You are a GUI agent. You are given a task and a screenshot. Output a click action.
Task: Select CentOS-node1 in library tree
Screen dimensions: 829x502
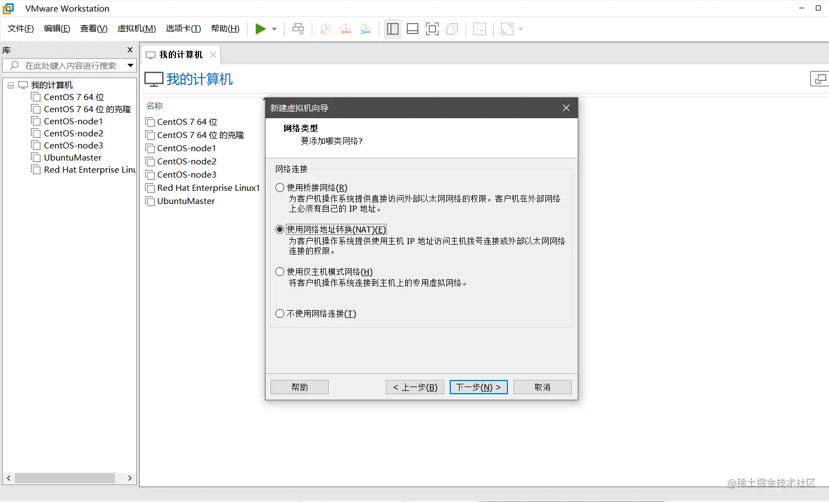[73, 122]
